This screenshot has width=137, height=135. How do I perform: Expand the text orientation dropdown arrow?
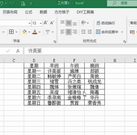coord(88,23)
